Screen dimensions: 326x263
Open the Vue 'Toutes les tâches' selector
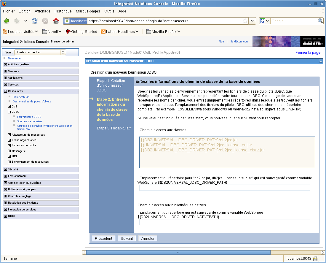point(40,52)
